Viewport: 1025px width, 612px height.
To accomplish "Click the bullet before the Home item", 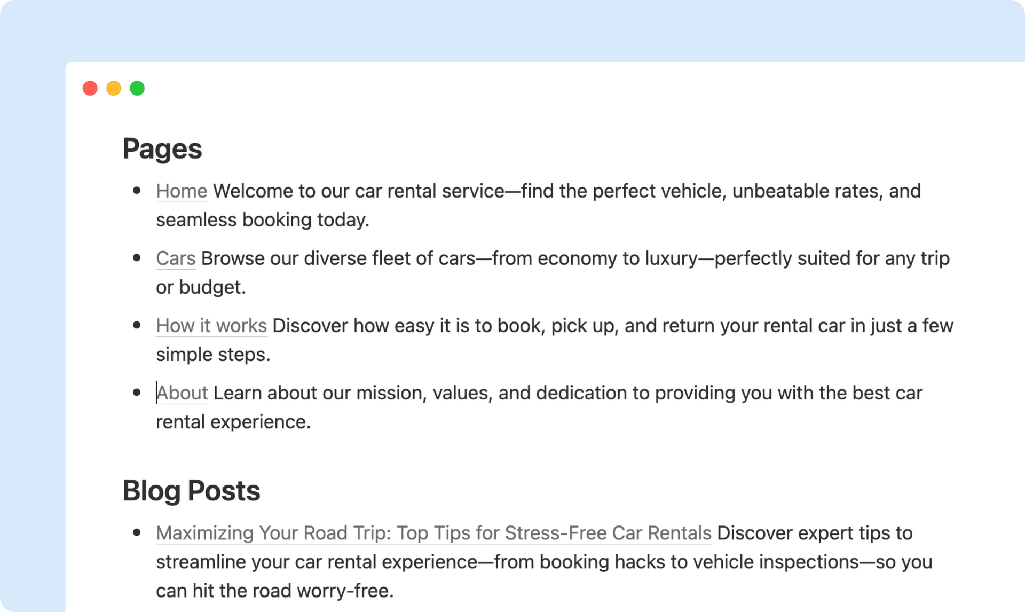I will click(137, 191).
